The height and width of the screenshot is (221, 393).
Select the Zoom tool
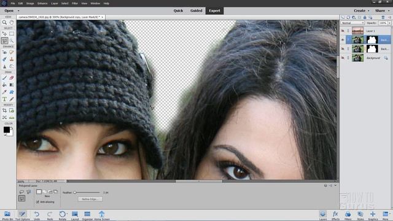[x=4, y=23]
